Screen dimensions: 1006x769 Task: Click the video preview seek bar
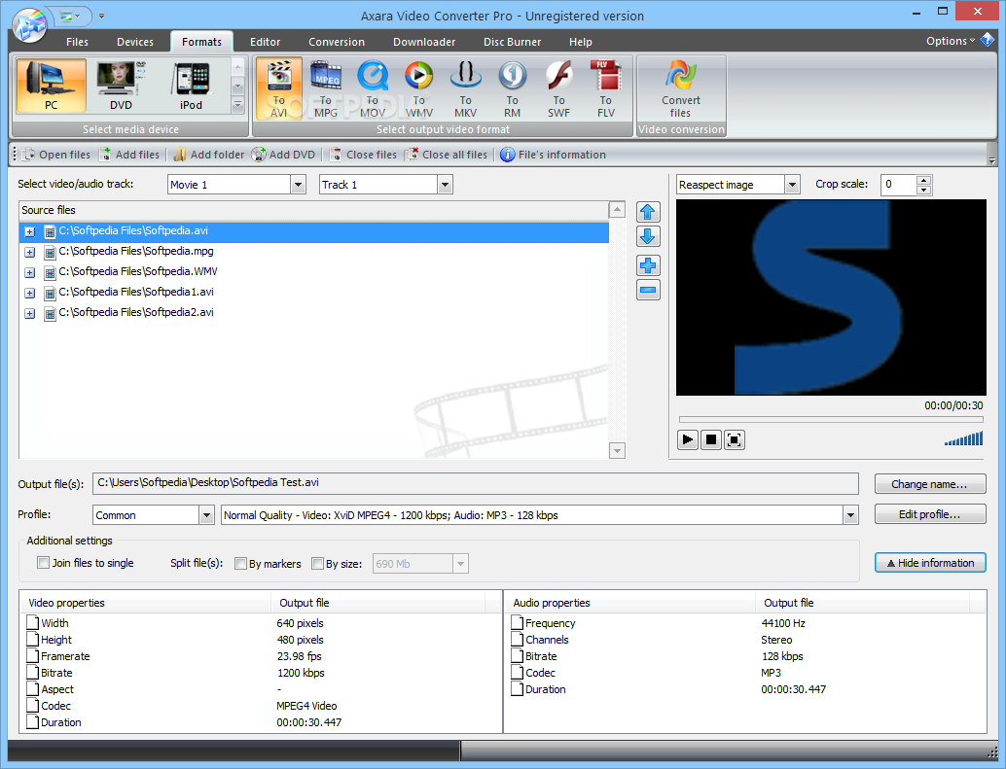[831, 420]
